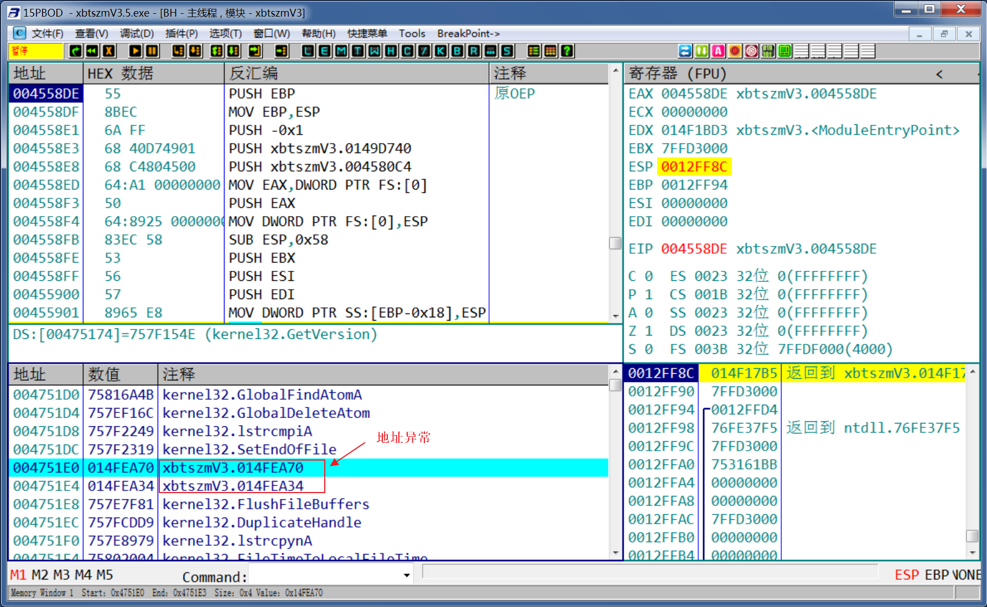Image resolution: width=987 pixels, height=607 pixels.
Task: Click the 寄存器 (FPU) header to switch view
Action: 677,74
